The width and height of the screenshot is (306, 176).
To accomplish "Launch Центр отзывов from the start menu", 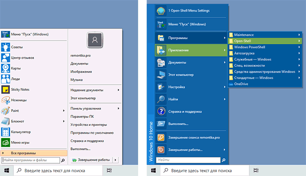I will tap(6, 57).
